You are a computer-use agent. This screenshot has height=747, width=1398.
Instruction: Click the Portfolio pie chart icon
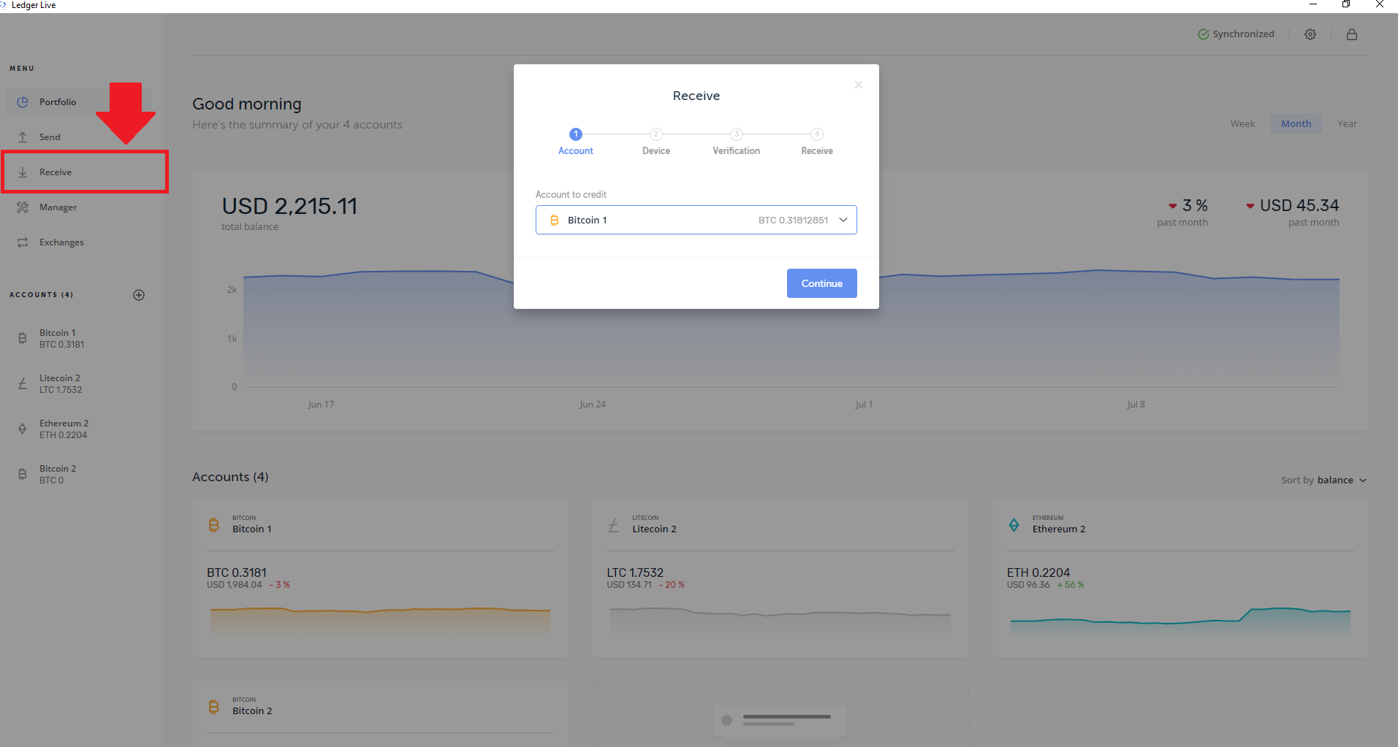[23, 102]
